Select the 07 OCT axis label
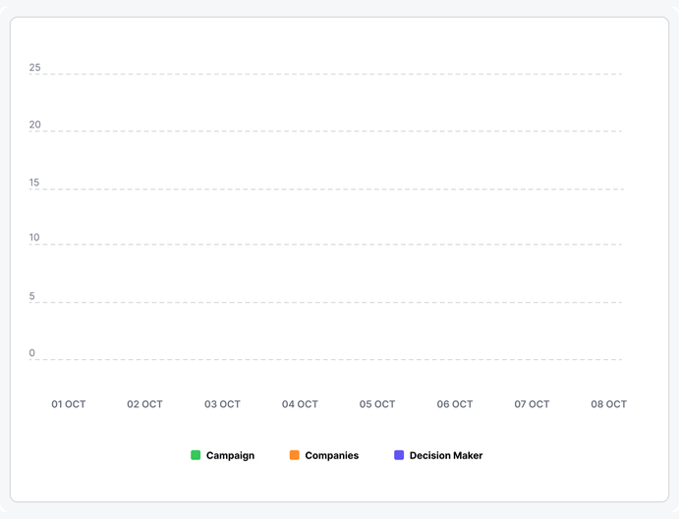The image size is (679, 519). tap(532, 404)
